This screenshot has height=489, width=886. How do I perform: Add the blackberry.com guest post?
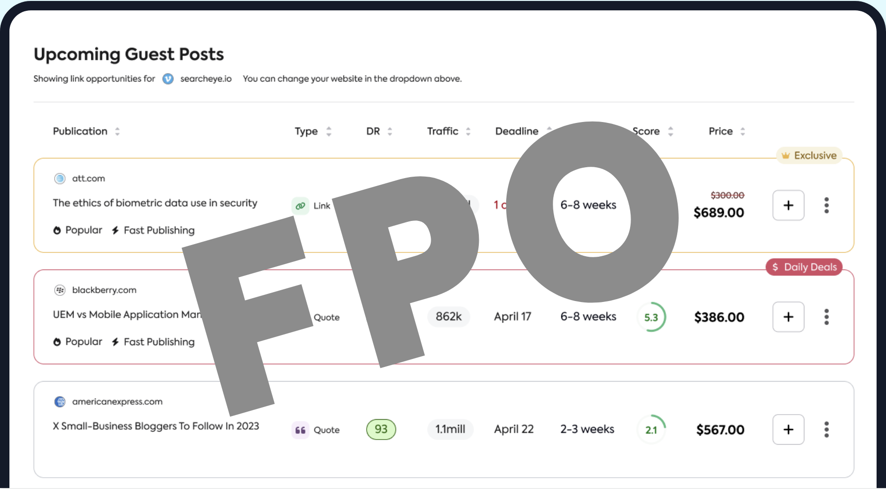pos(788,317)
